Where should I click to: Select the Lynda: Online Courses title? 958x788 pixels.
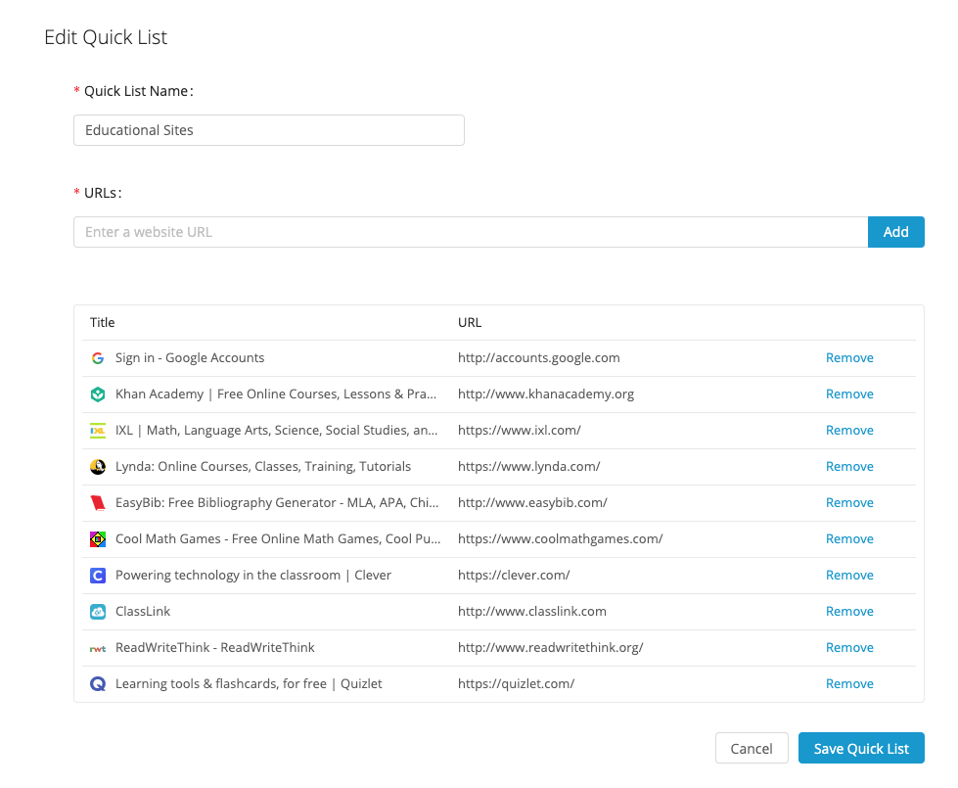[263, 467]
